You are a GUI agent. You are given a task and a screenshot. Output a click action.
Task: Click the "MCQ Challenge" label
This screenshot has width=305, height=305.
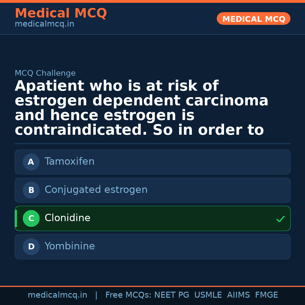[45, 73]
